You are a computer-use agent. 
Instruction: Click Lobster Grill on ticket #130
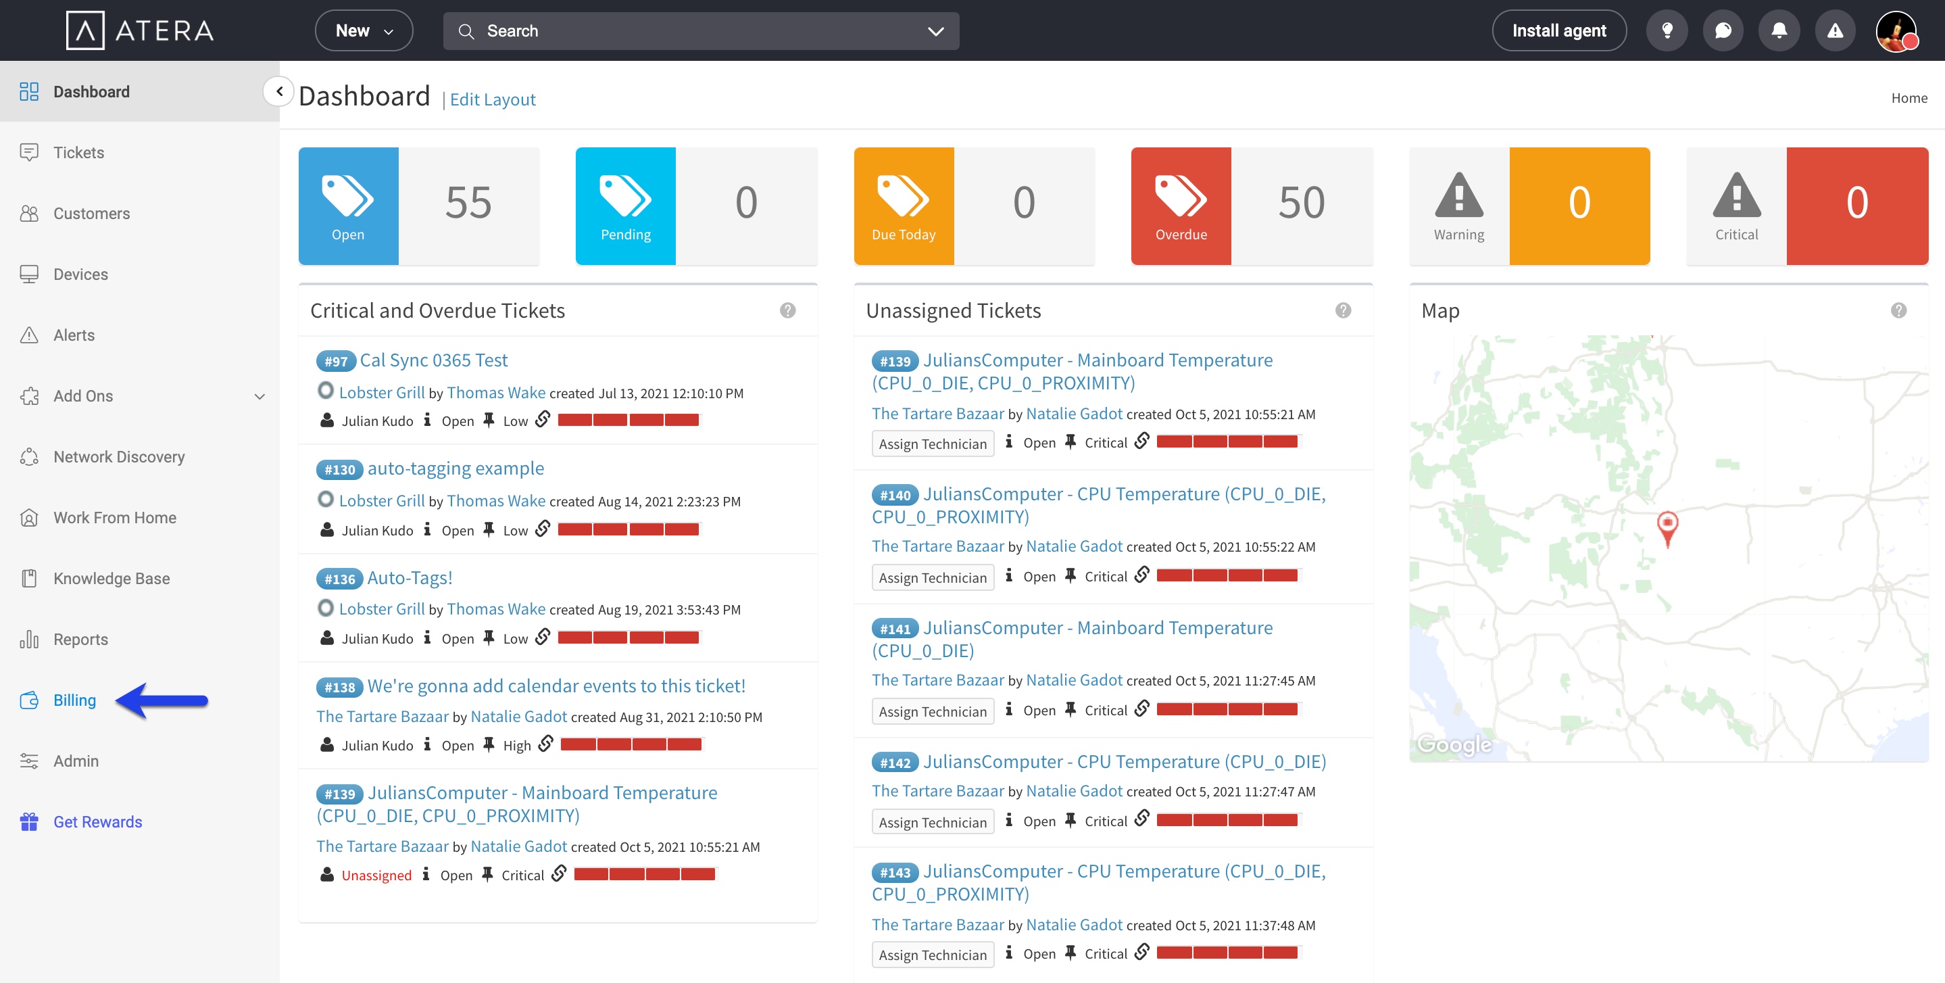pos(382,501)
